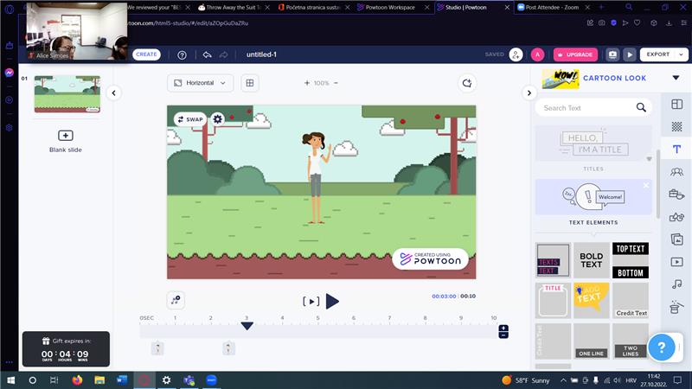Click the CREATE button
Viewport: 692px width, 389px height.
(146, 54)
